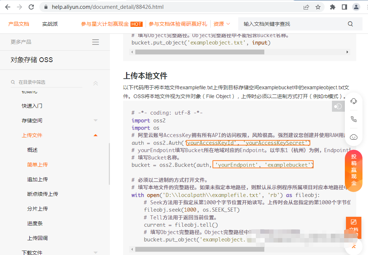Open the 产品文档 tab

pyautogui.click(x=18, y=24)
